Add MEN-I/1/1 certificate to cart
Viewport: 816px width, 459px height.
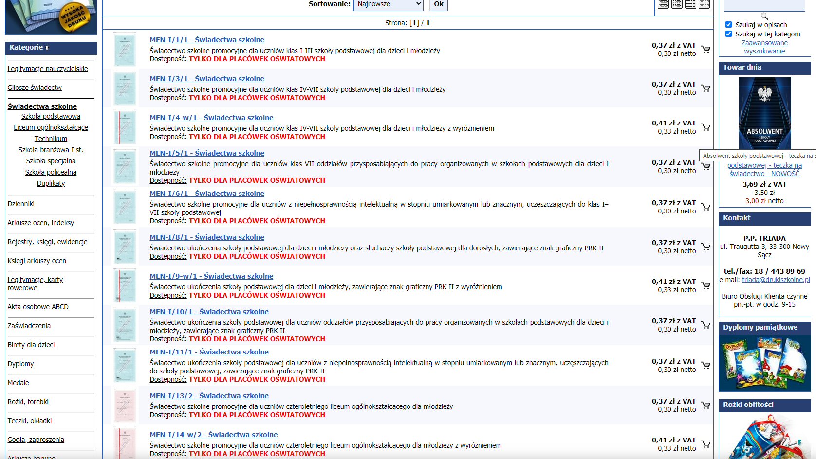705,49
